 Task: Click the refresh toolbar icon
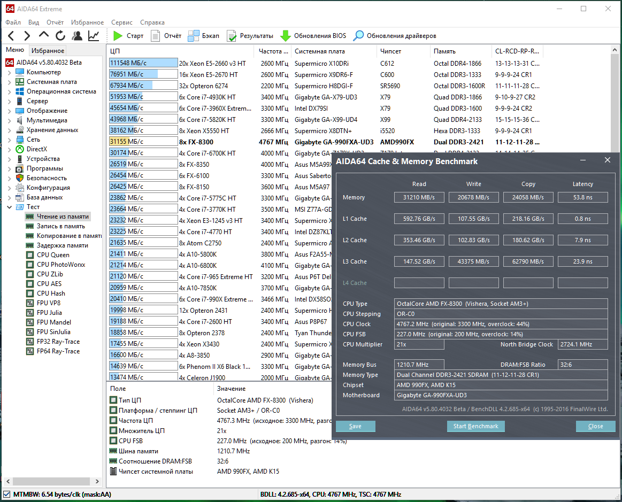click(x=60, y=36)
